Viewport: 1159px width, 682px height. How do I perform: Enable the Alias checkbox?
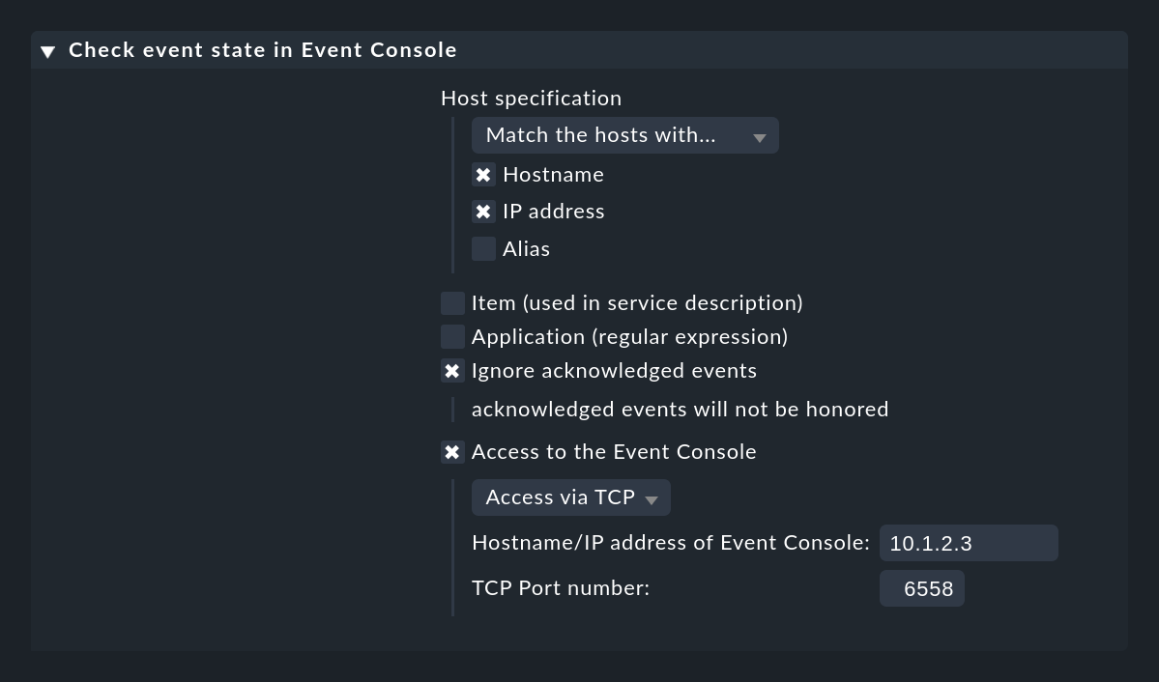pyautogui.click(x=483, y=248)
